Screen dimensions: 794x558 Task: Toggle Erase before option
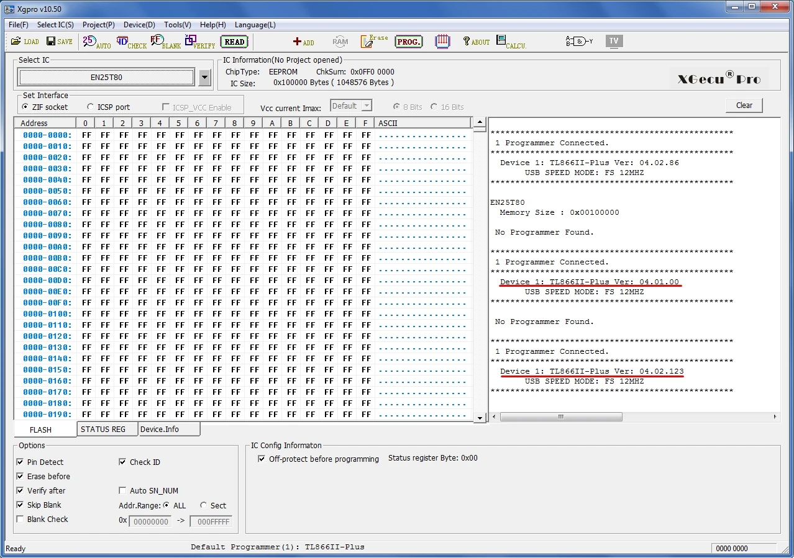pos(43,476)
